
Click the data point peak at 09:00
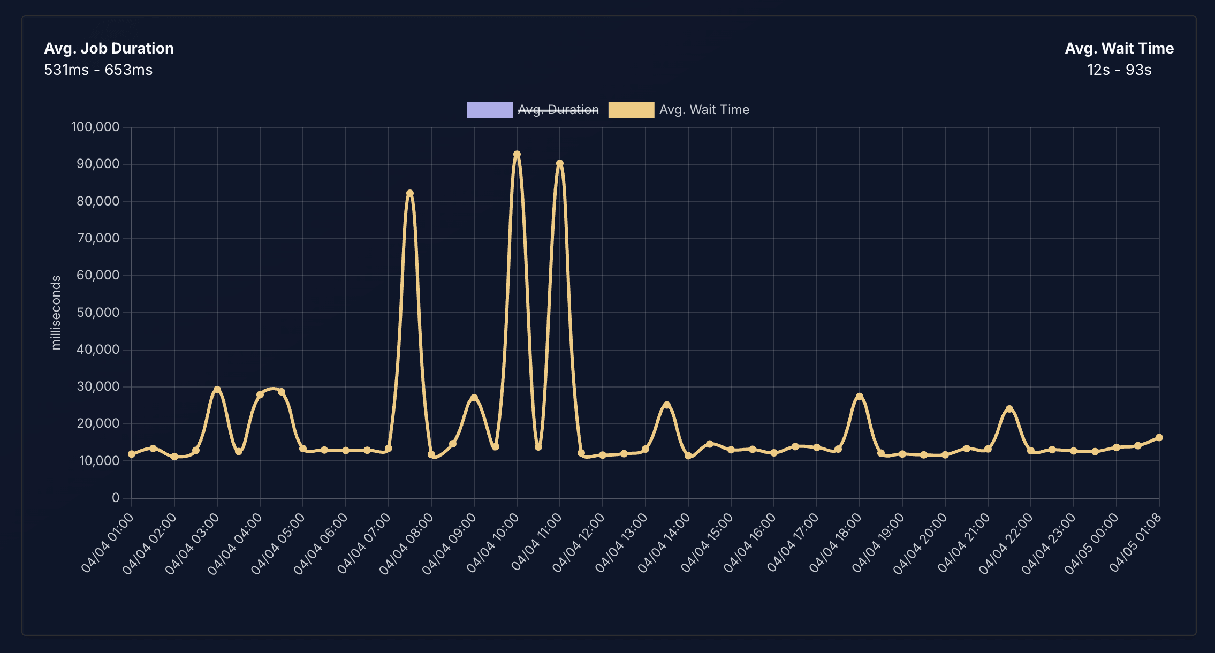pyautogui.click(x=474, y=398)
